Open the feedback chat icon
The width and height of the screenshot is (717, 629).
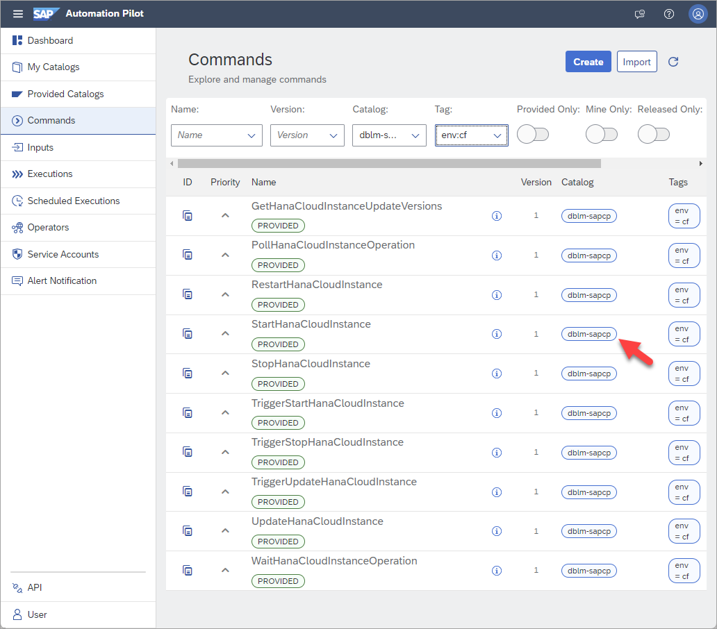coord(640,14)
